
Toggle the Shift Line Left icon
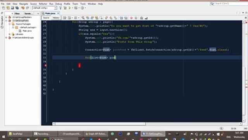pos(121,18)
